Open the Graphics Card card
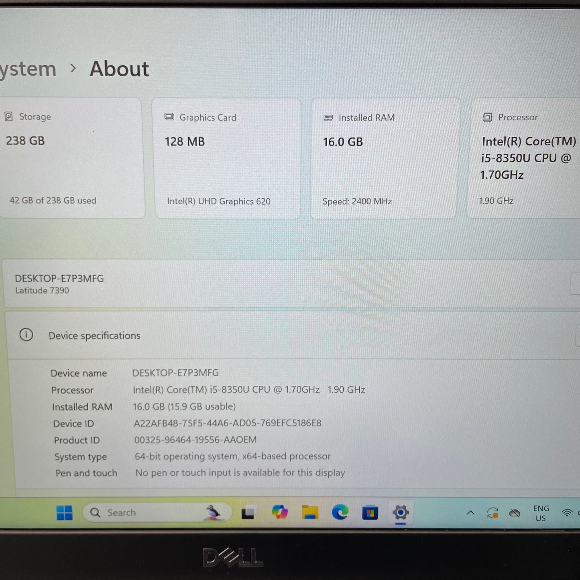The image size is (580, 580). point(227,159)
